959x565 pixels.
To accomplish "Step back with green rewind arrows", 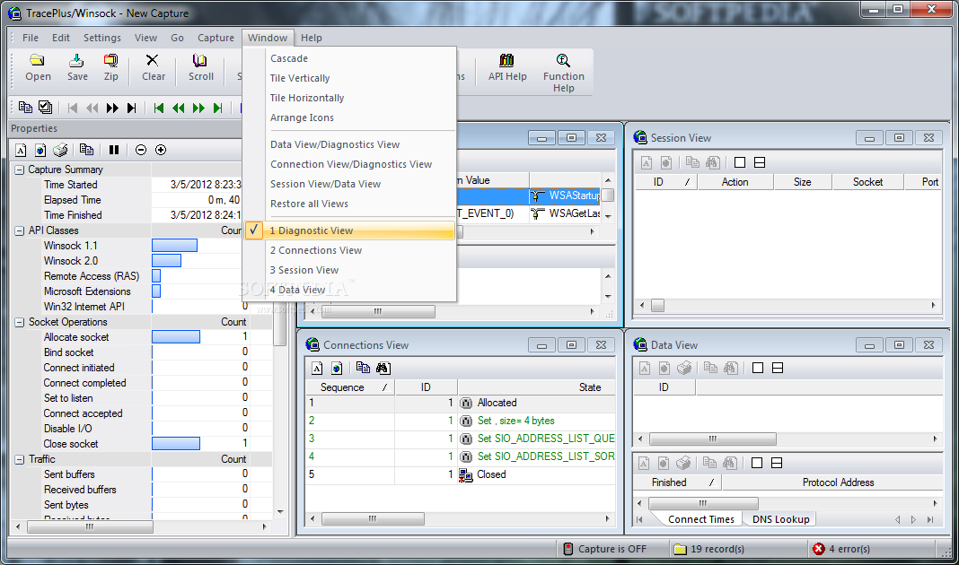I will point(178,109).
